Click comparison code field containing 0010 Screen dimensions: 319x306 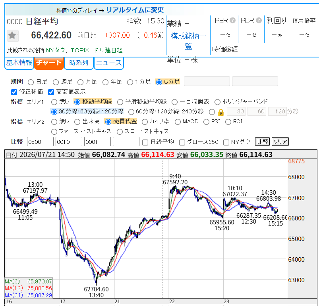tap(69, 142)
